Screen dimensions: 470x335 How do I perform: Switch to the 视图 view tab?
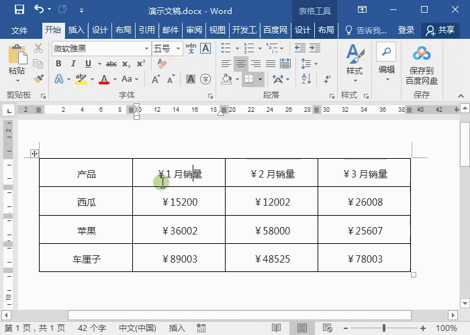coord(217,30)
